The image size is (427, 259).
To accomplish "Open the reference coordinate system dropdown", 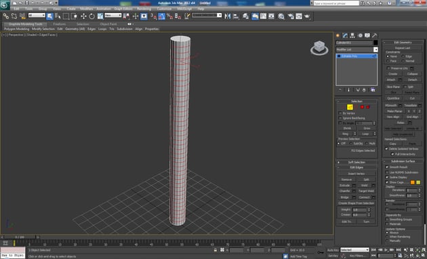I will click(113, 15).
